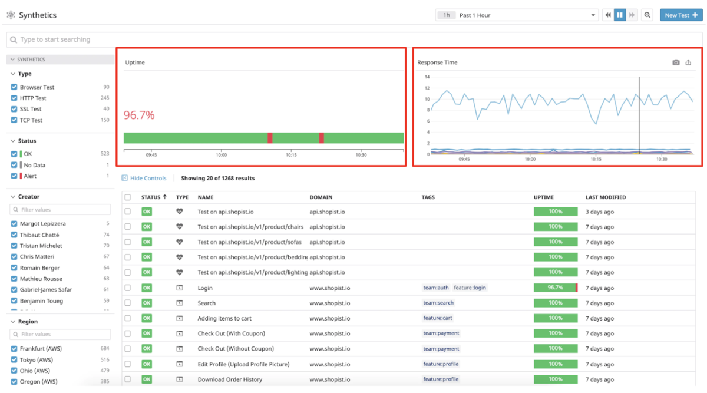The image size is (707, 393).
Task: Click the browser test icon in Search row
Action: [180, 303]
